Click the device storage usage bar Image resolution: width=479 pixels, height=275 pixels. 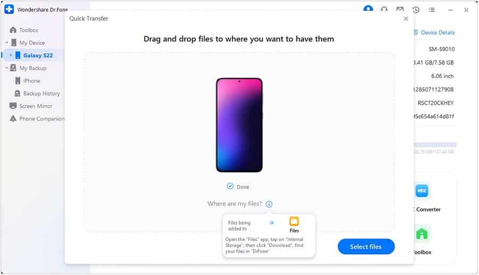pyautogui.click(x=435, y=145)
